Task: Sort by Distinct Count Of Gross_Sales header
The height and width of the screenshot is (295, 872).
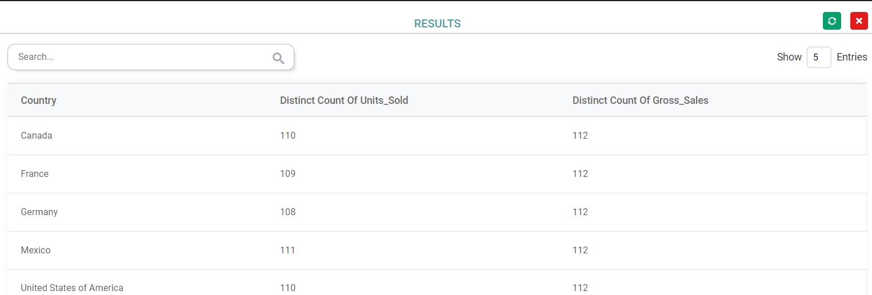Action: click(640, 100)
